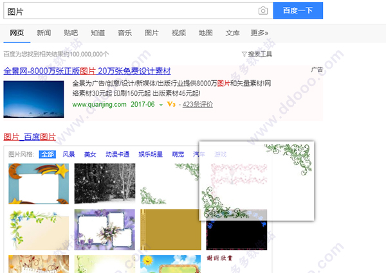The image size is (386, 273).
Task: Open the purple floral photo frames thumbnail
Action: coord(105,229)
